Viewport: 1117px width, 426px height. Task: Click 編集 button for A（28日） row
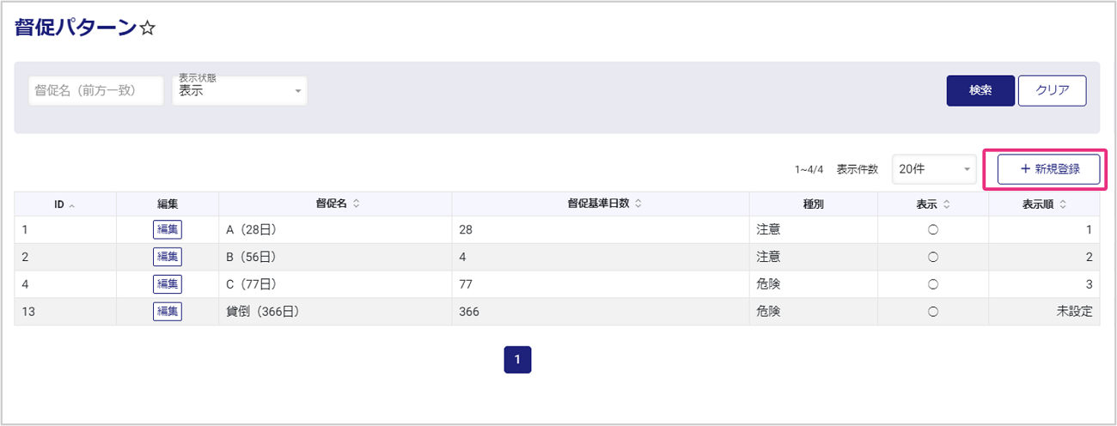[x=168, y=229]
